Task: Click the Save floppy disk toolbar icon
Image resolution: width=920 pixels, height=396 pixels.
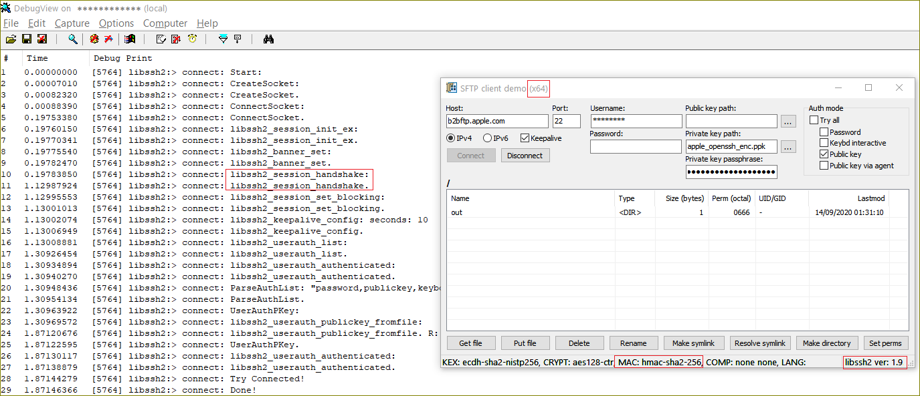Action: [27, 39]
